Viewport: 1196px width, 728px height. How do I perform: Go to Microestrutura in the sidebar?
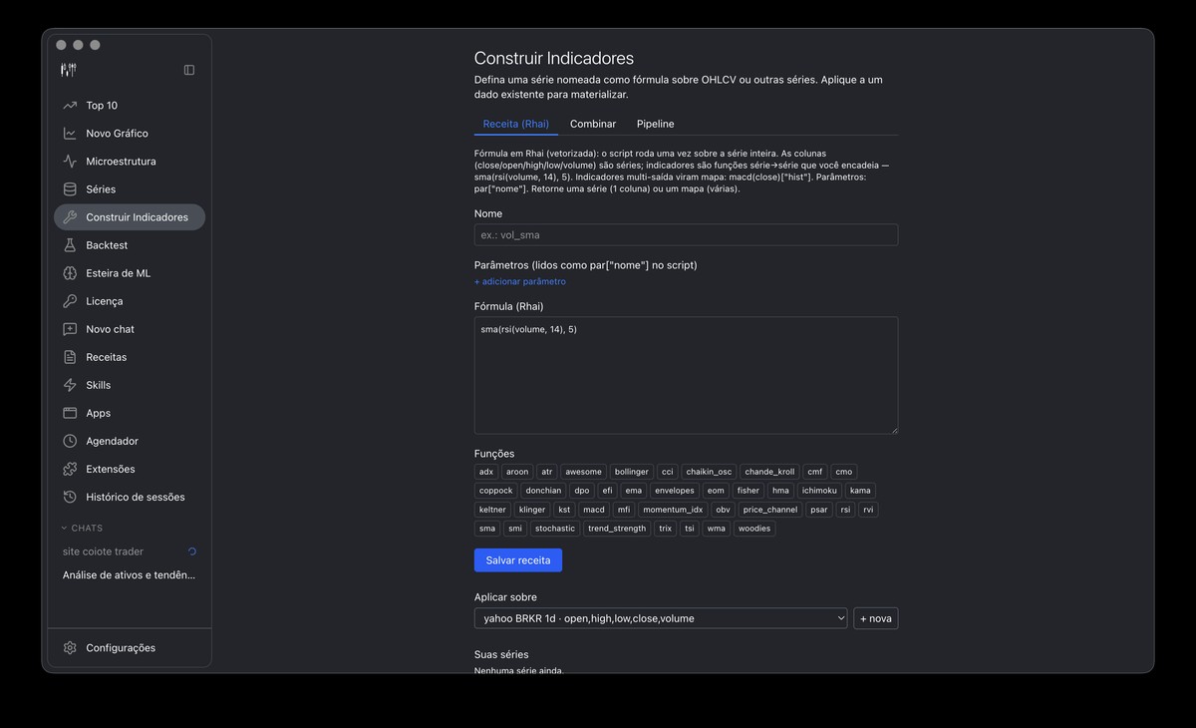130,162
